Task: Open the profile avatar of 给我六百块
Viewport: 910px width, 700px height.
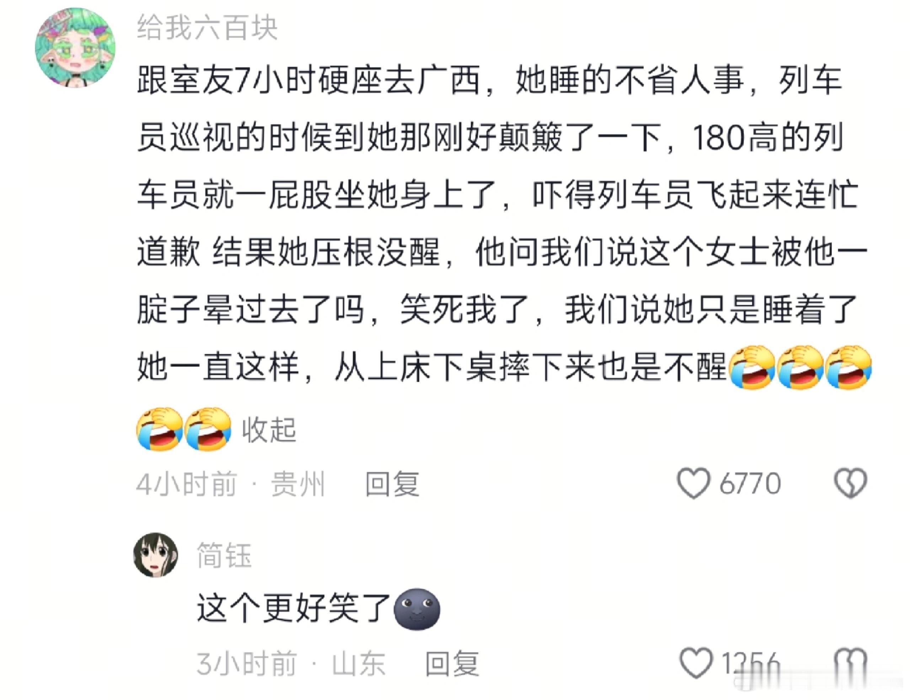Action: (x=75, y=48)
